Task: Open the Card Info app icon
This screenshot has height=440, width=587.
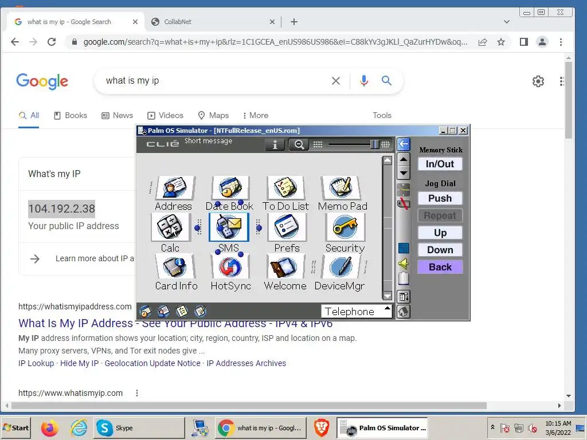Action: 175,266
